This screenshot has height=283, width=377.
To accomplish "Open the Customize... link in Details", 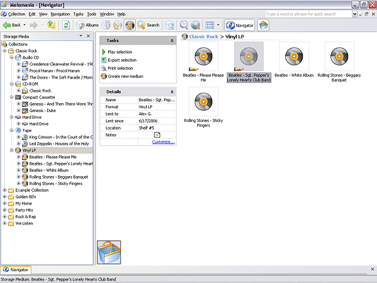I will point(163,142).
